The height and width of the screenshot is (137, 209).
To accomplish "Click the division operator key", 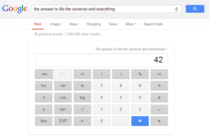I will tap(159, 86).
